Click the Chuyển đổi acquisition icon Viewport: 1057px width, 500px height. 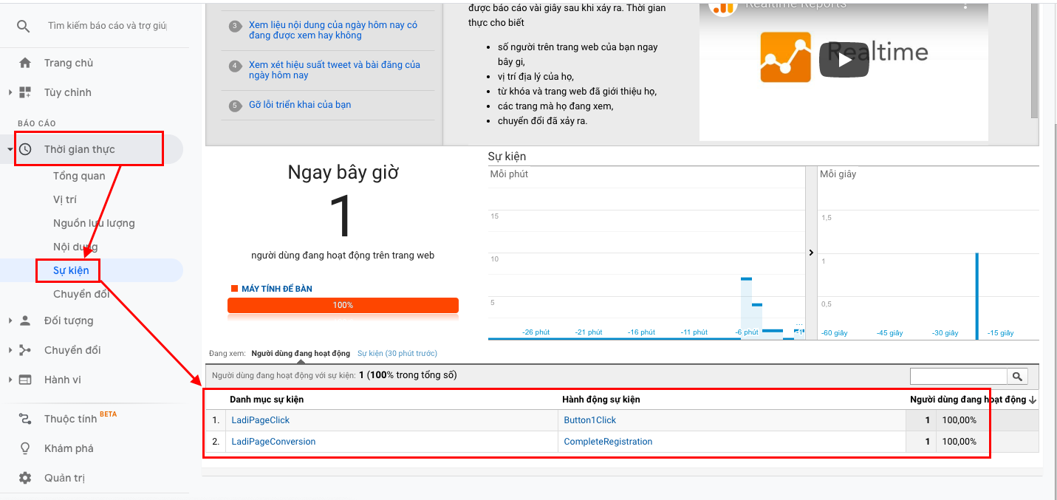[x=25, y=350]
